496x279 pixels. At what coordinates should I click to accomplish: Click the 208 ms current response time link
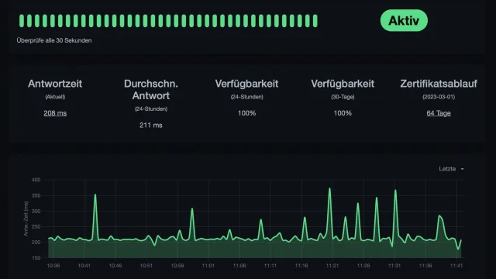(x=55, y=113)
